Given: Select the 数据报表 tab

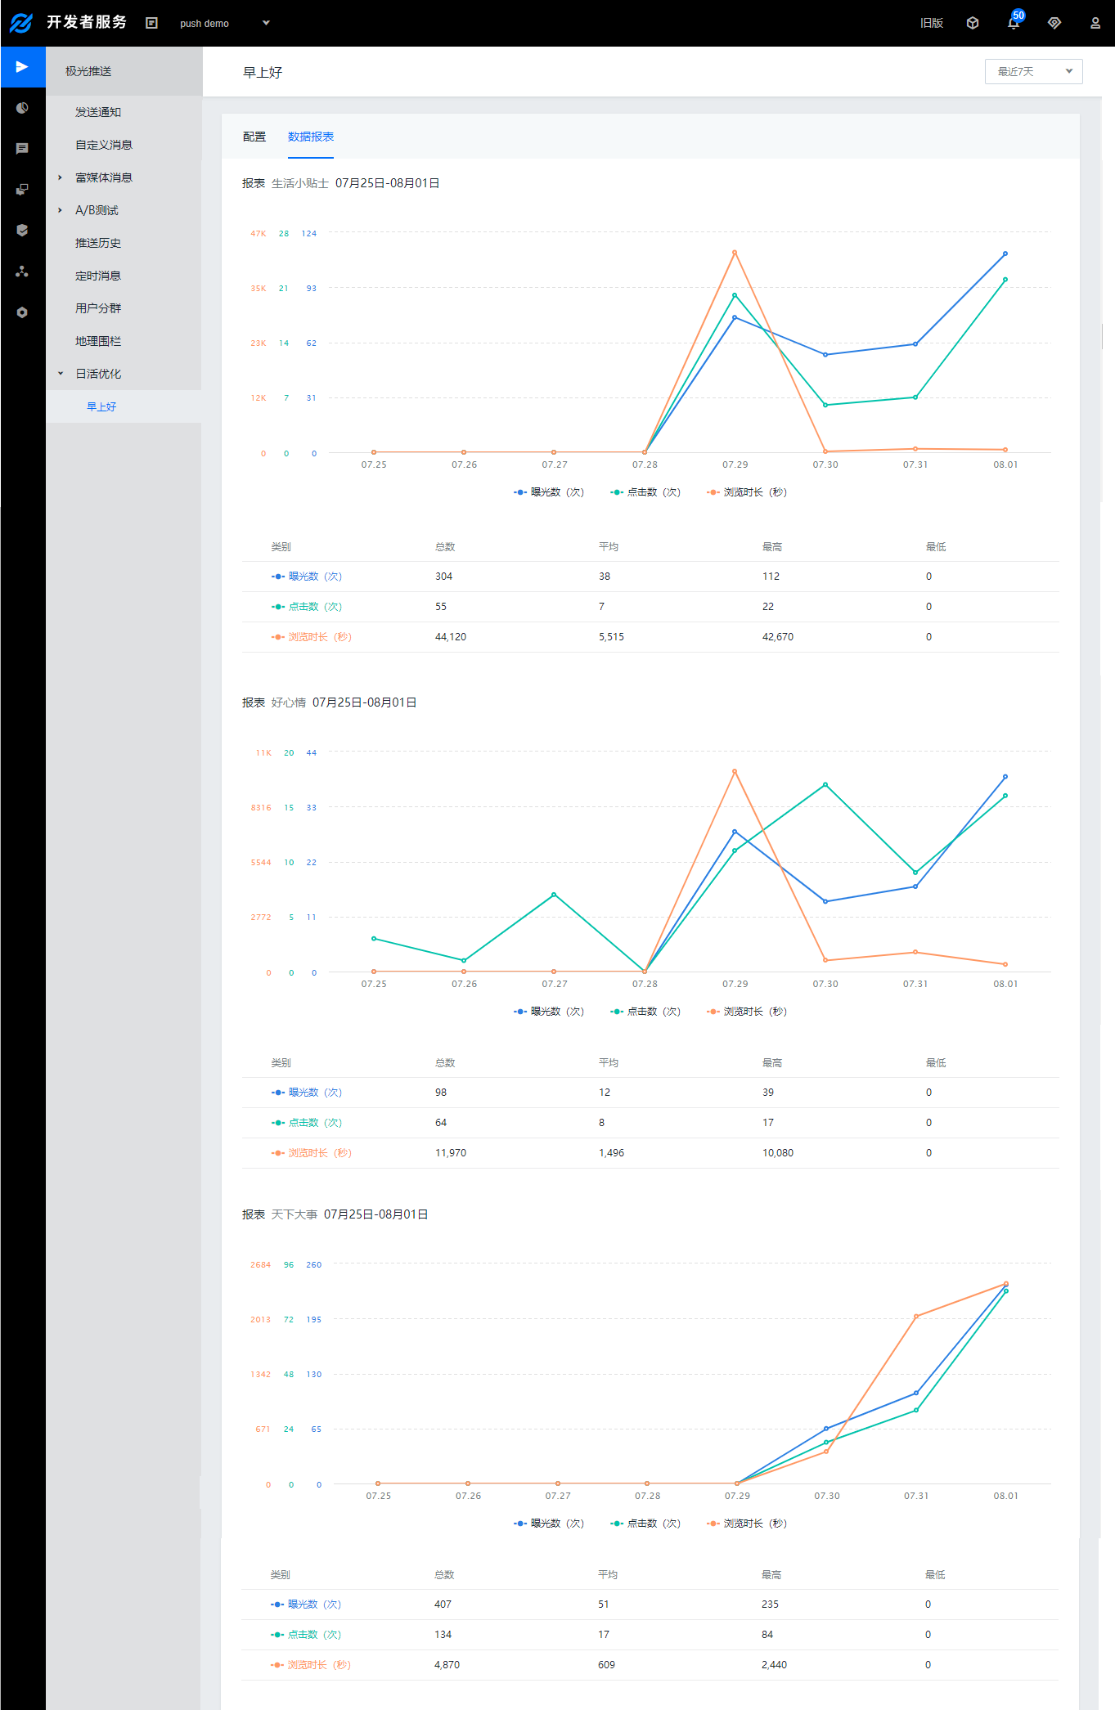Looking at the screenshot, I should pyautogui.click(x=311, y=137).
